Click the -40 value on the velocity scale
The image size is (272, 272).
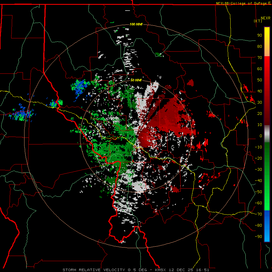tap(258, 181)
